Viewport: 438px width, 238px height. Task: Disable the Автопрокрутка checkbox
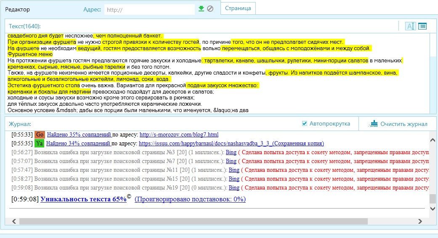click(305, 124)
